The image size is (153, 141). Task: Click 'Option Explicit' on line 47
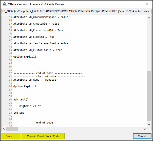tap(25, 57)
